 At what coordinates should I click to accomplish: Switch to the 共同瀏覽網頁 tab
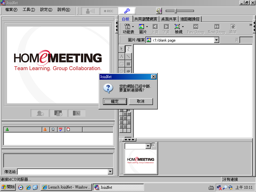click(146, 19)
